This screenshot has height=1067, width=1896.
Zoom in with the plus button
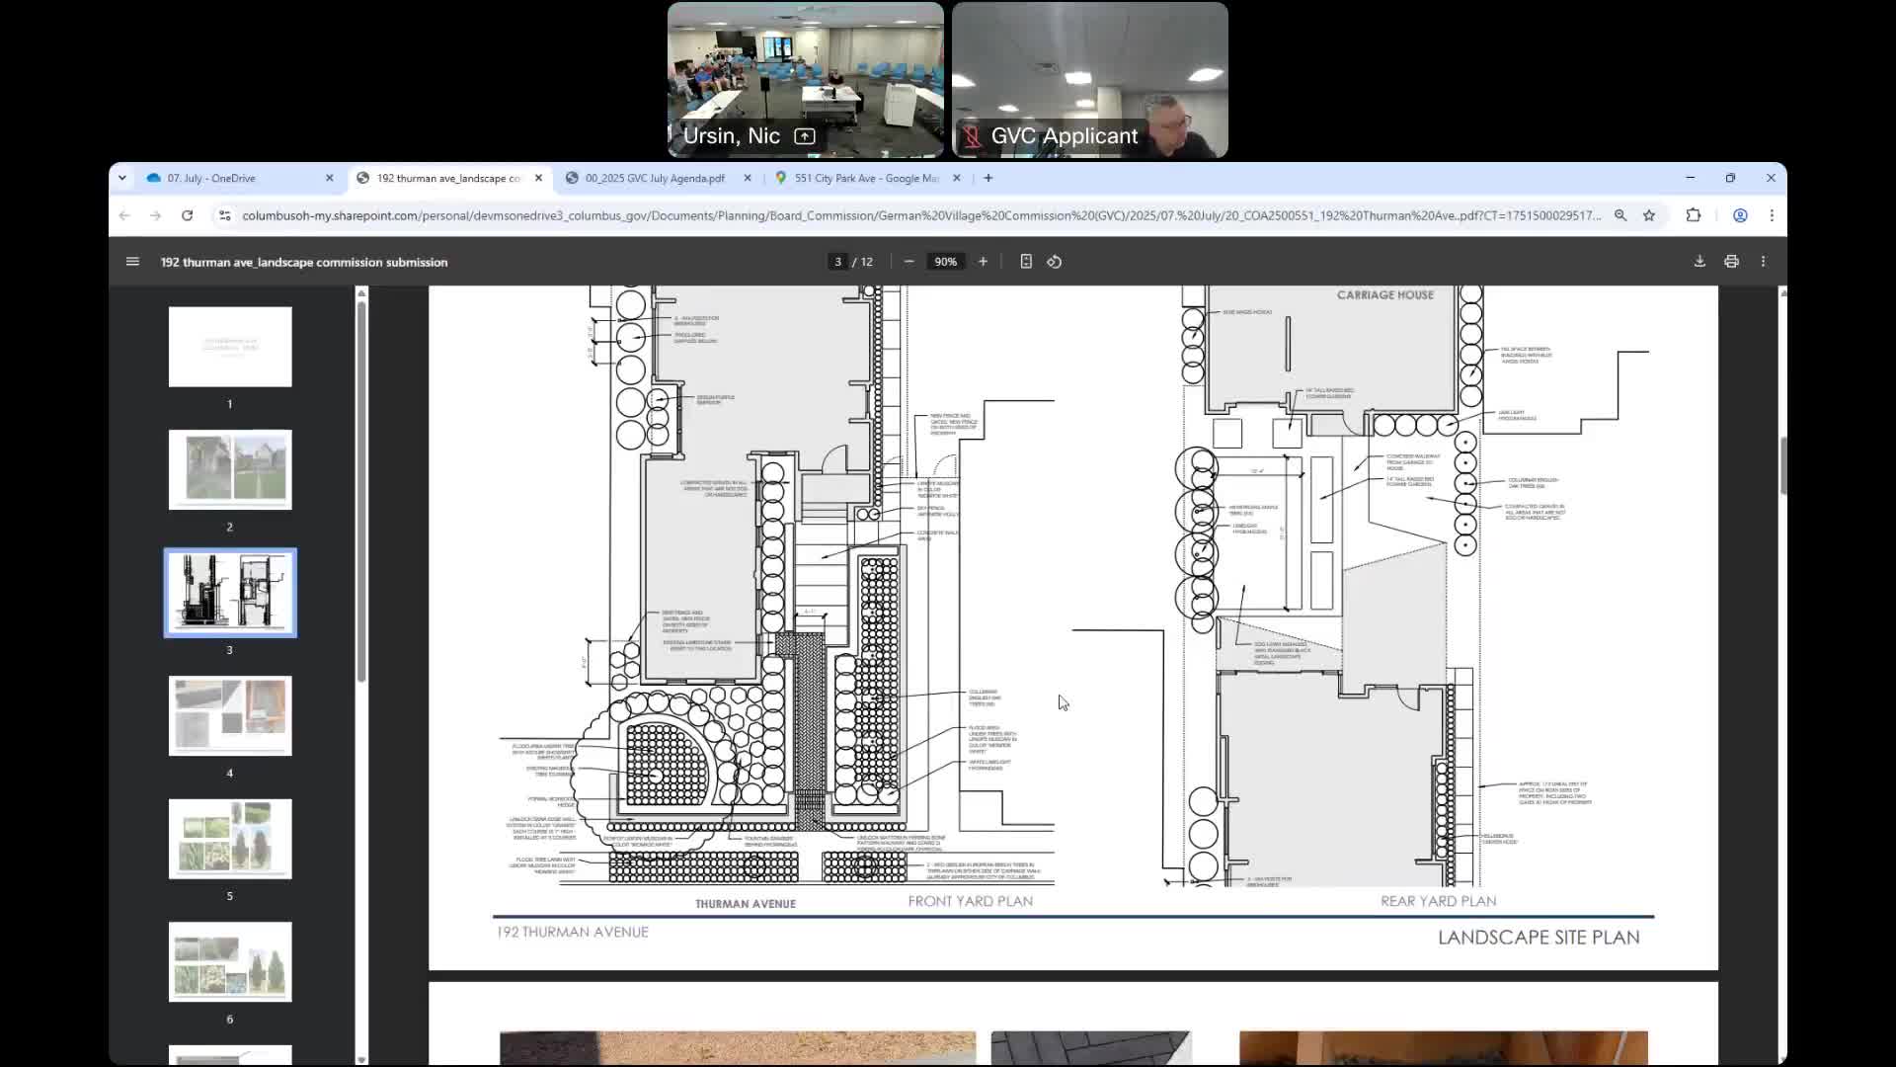coord(983,262)
